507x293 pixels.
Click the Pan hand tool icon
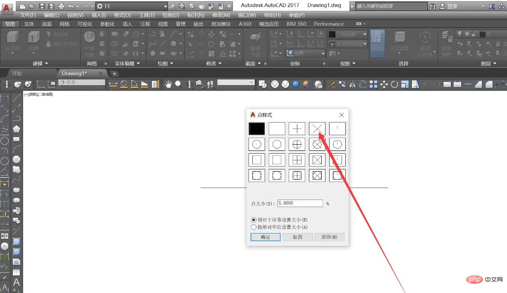[168, 84]
